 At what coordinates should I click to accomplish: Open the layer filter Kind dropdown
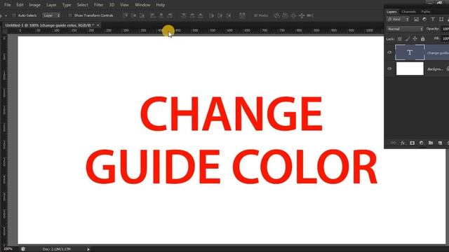[x=398, y=20]
